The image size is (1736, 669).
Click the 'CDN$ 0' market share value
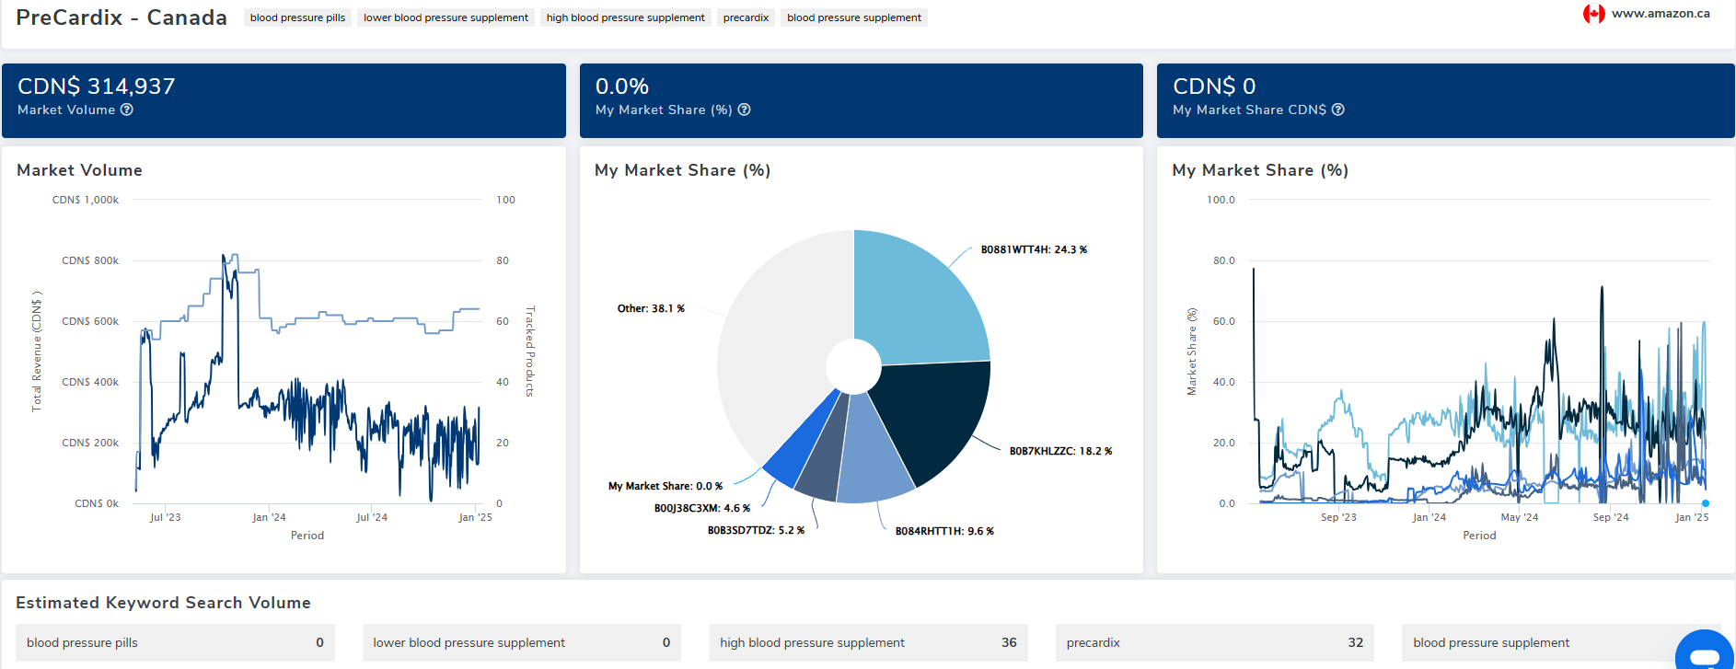pos(1214,87)
